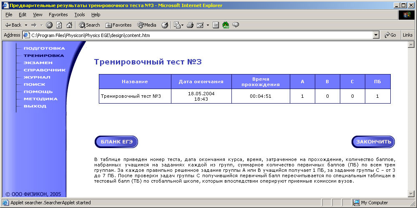
Task: Open the Links toolbar
Action: (407, 35)
